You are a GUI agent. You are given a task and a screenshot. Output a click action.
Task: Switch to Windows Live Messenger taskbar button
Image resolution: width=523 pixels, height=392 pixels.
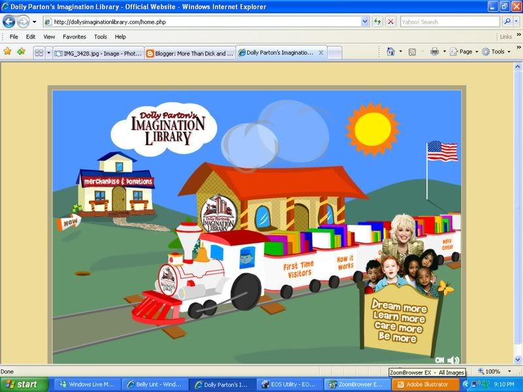pyautogui.click(x=87, y=384)
